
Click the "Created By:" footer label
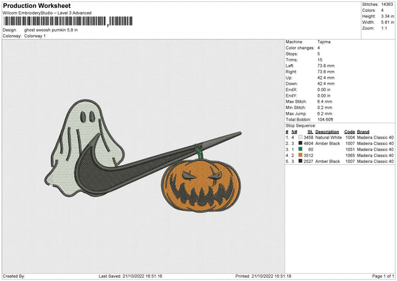click(x=14, y=276)
